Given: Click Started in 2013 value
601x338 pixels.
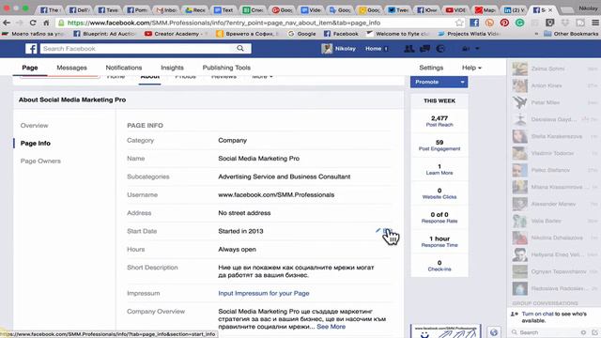Looking at the screenshot, I should tap(240, 231).
